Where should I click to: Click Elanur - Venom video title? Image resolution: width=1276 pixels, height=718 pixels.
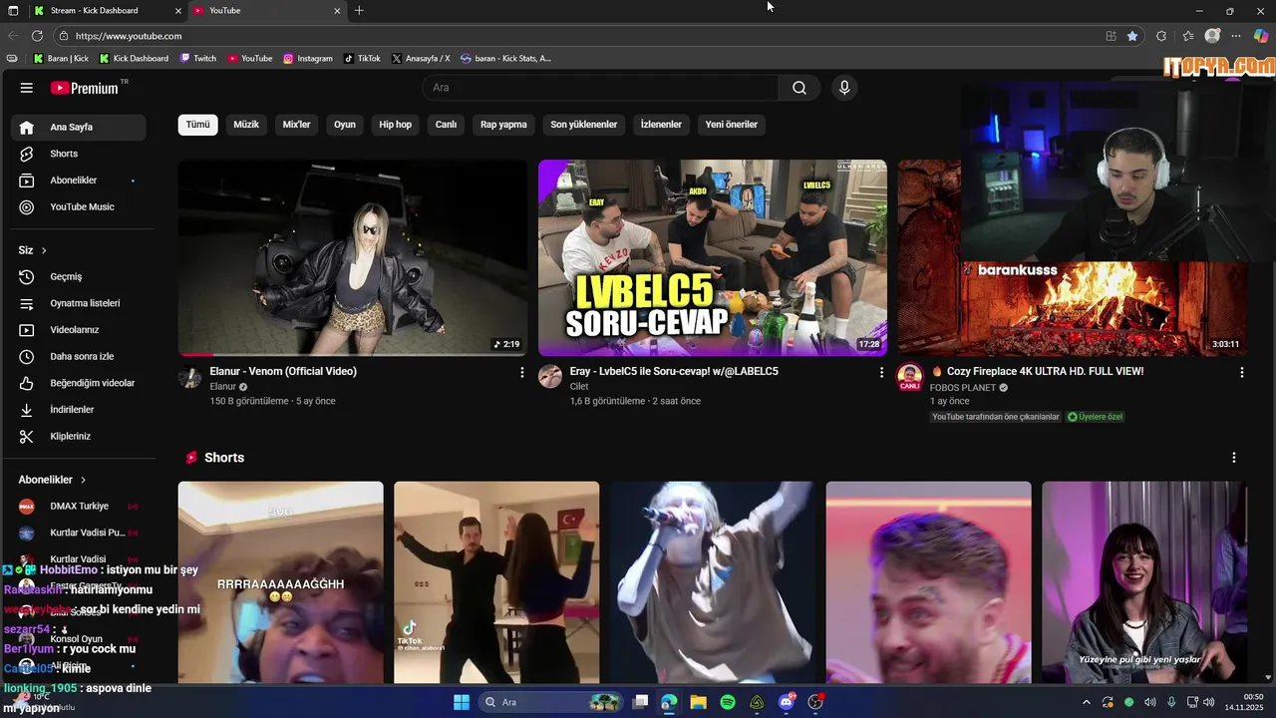(x=283, y=371)
